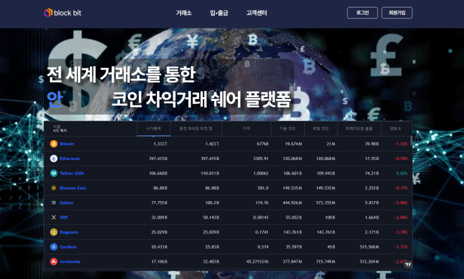
Task: Open the 거래소 menu
Action: 184,13
